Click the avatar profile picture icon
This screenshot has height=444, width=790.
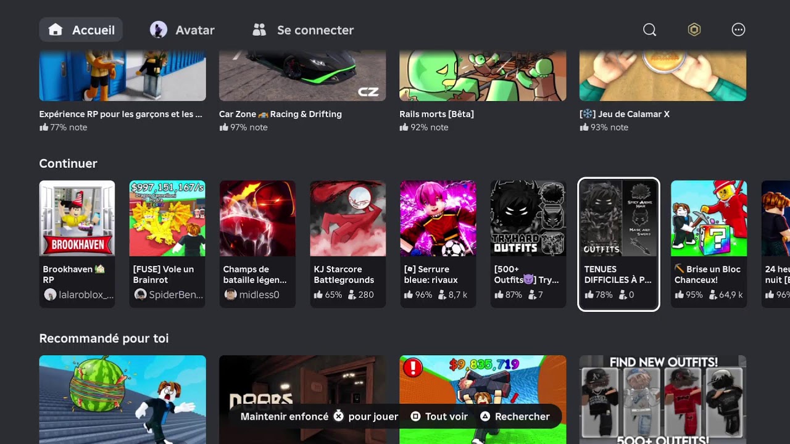(x=159, y=30)
